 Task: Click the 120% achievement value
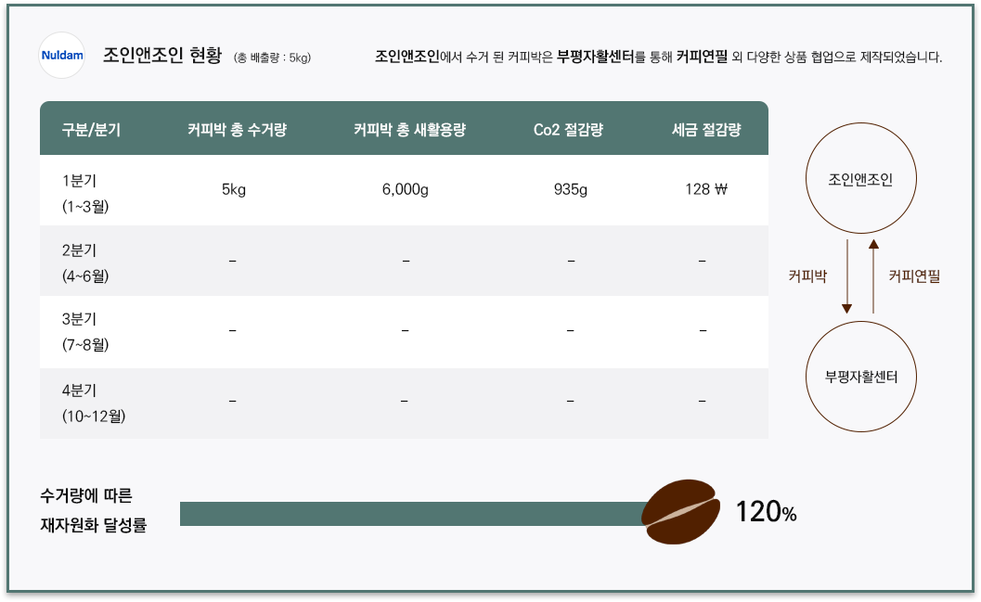tap(766, 512)
